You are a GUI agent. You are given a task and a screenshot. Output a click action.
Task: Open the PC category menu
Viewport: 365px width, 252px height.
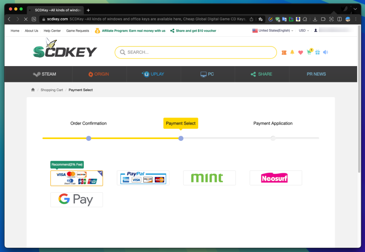207,74
